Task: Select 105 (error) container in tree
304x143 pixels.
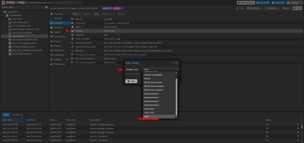Action: tap(17, 19)
